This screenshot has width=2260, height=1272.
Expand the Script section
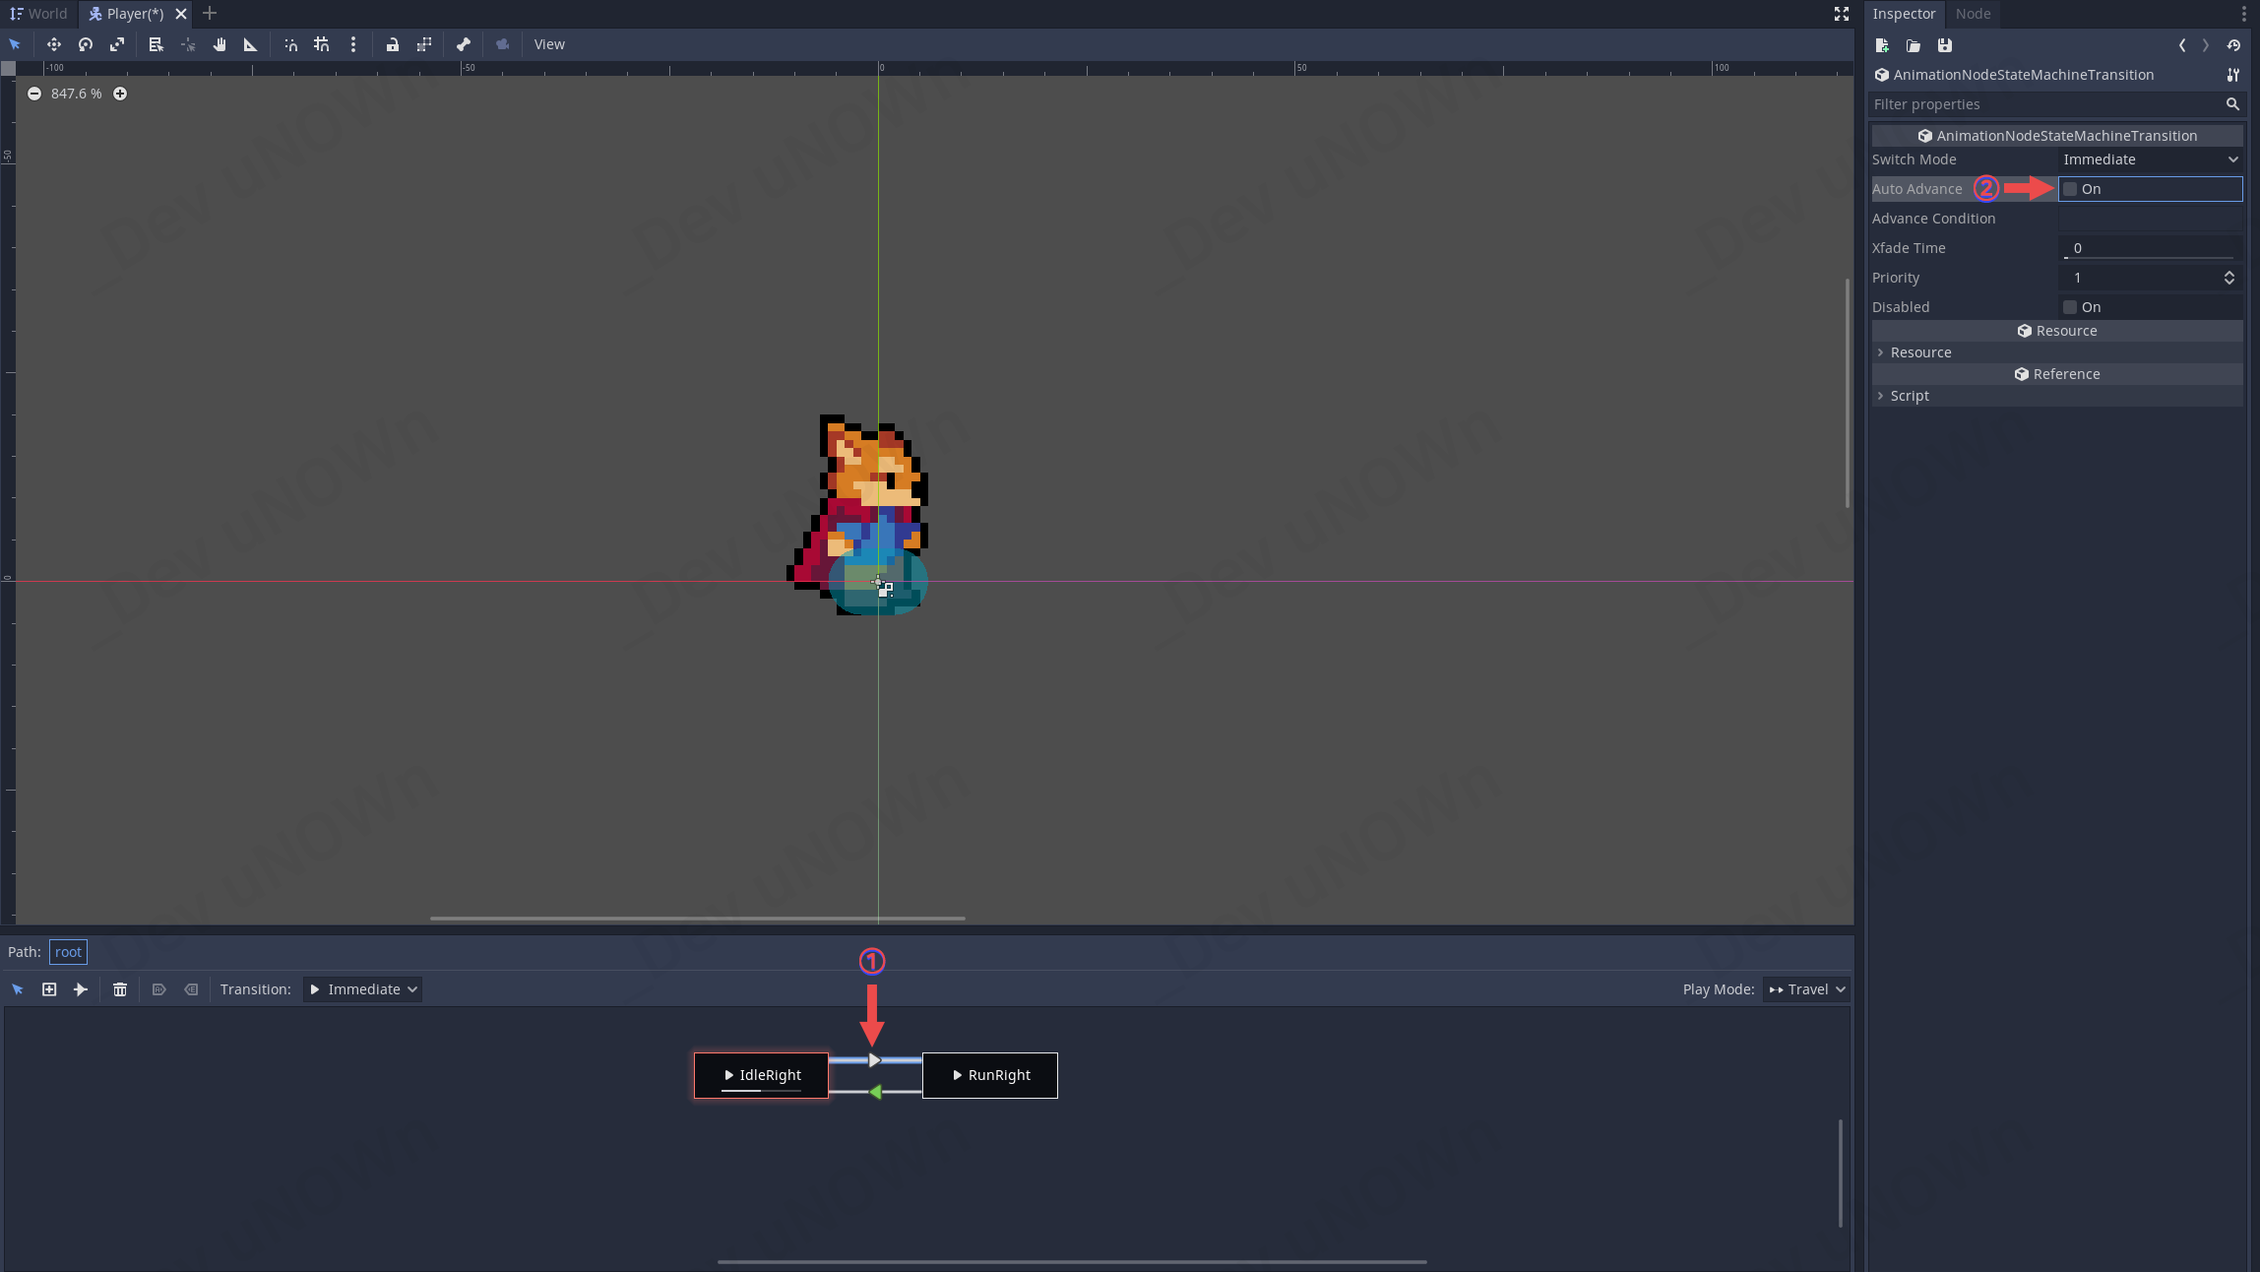[1909, 396]
